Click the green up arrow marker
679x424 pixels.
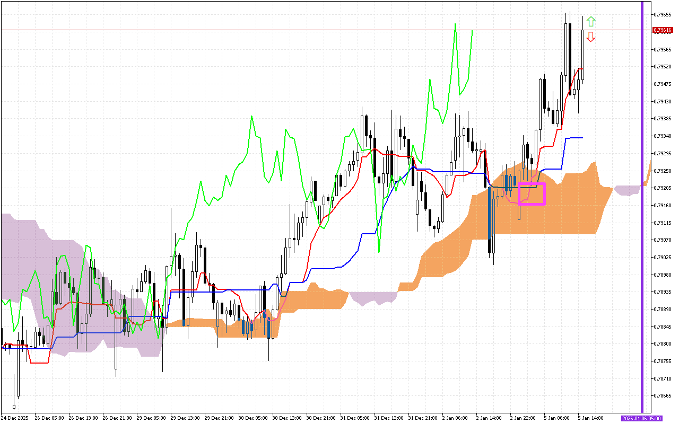coord(591,22)
